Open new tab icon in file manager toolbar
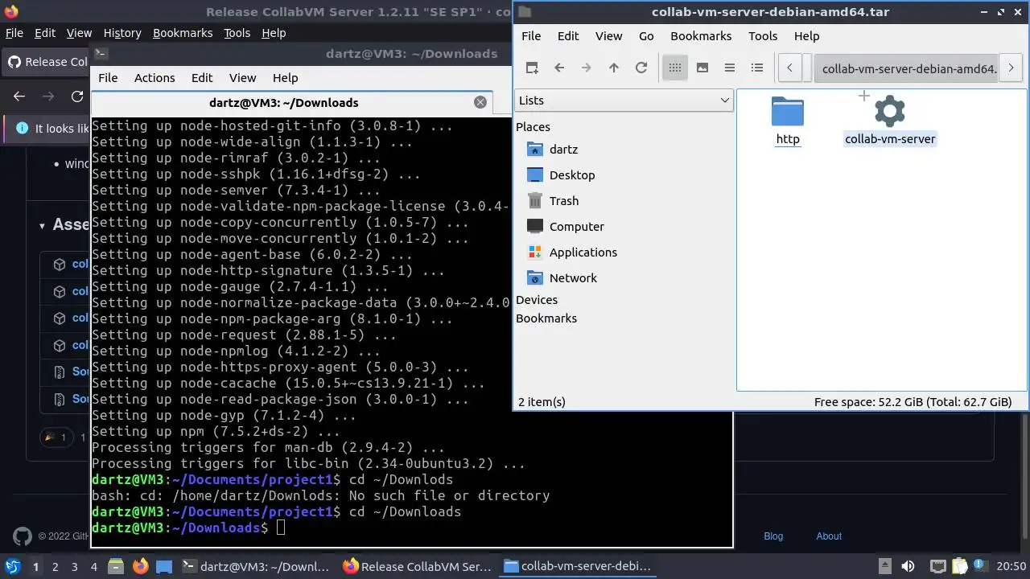Viewport: 1030px width, 579px height. click(x=532, y=68)
